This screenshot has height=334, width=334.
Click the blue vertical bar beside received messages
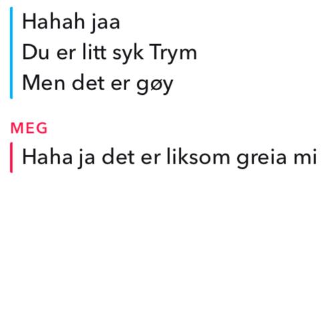pos(11,53)
